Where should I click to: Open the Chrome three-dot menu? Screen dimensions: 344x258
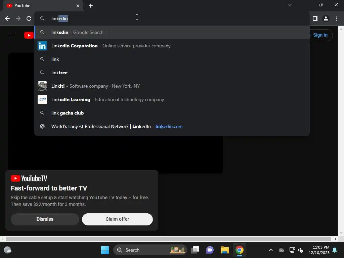click(337, 18)
